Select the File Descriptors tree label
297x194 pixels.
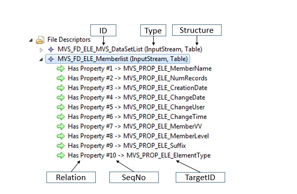pos(69,40)
